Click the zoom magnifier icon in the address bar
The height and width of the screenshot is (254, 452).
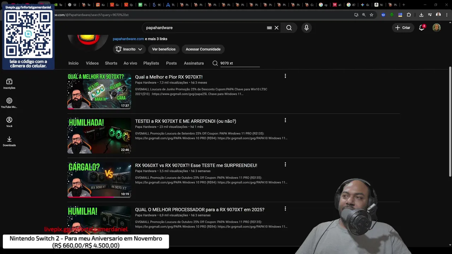point(364,15)
